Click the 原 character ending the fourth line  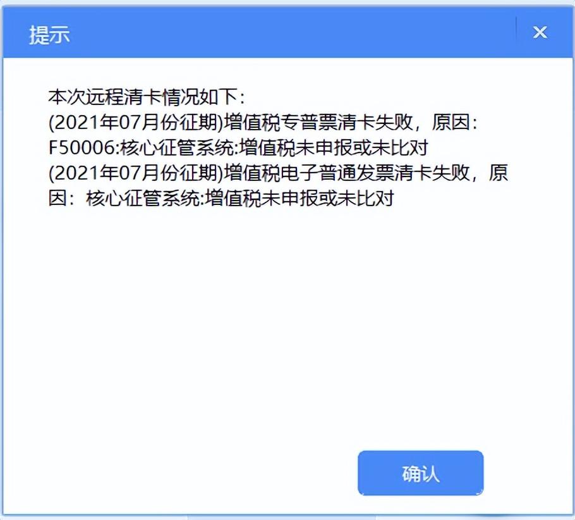point(498,173)
